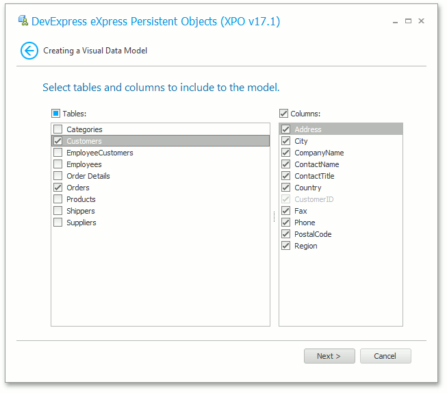Check the Categories table checkbox

[58, 129]
